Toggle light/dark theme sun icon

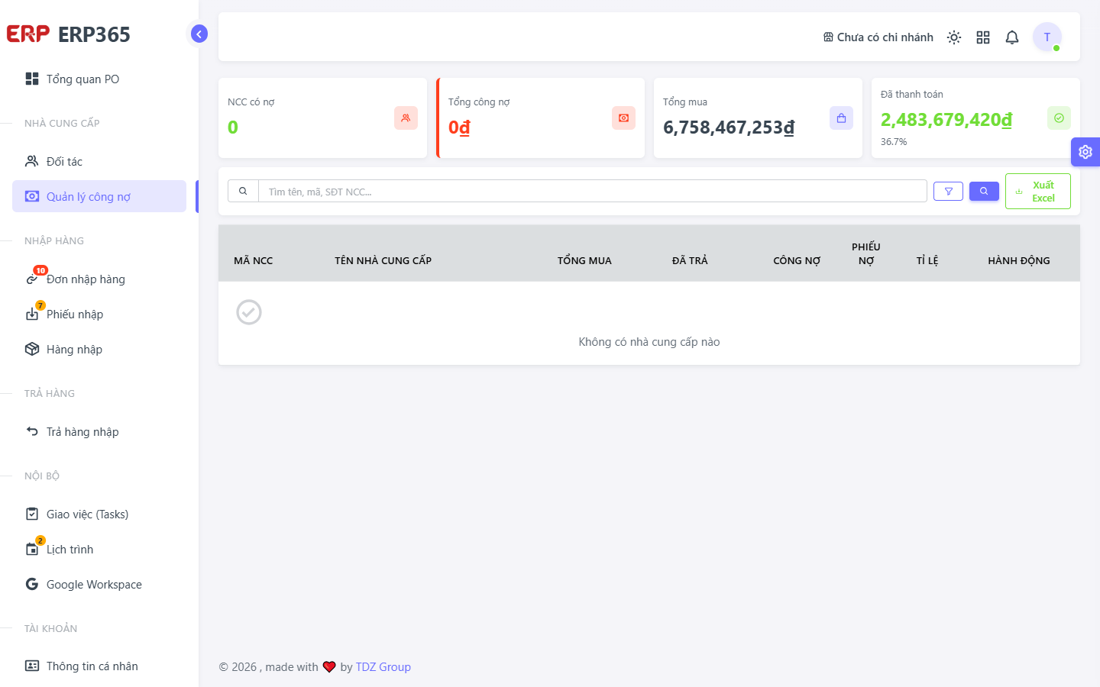[x=954, y=37]
